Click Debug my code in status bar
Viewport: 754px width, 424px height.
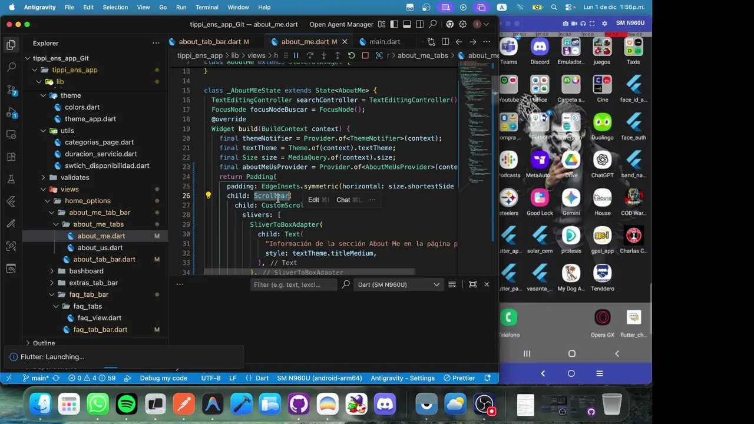(163, 378)
